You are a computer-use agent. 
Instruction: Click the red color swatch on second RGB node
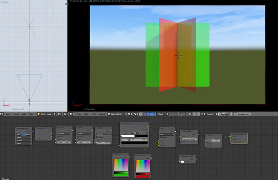(x=143, y=177)
